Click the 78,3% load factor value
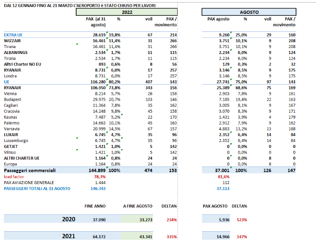Viewport: 316px width, 247px height. click(x=100, y=176)
